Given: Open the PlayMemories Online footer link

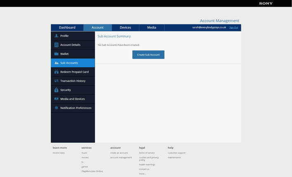Looking at the screenshot, I should click(x=92, y=171).
